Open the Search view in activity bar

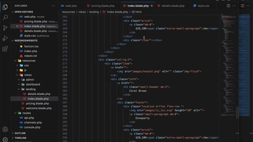point(5,17)
